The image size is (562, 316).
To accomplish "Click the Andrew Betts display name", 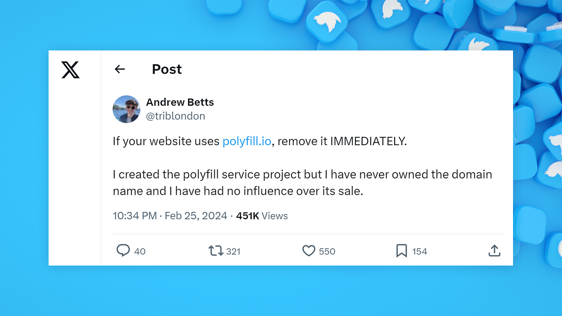I will 180,102.
